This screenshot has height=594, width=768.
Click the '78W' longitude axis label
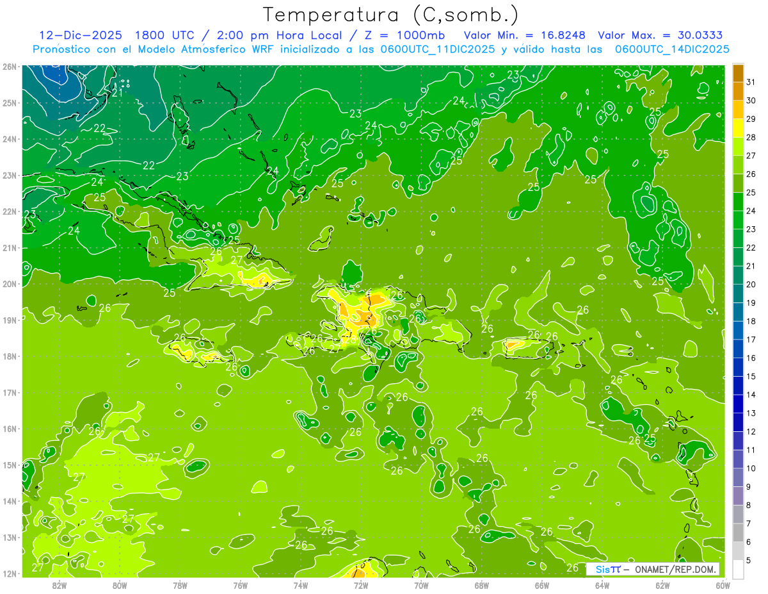(x=180, y=585)
